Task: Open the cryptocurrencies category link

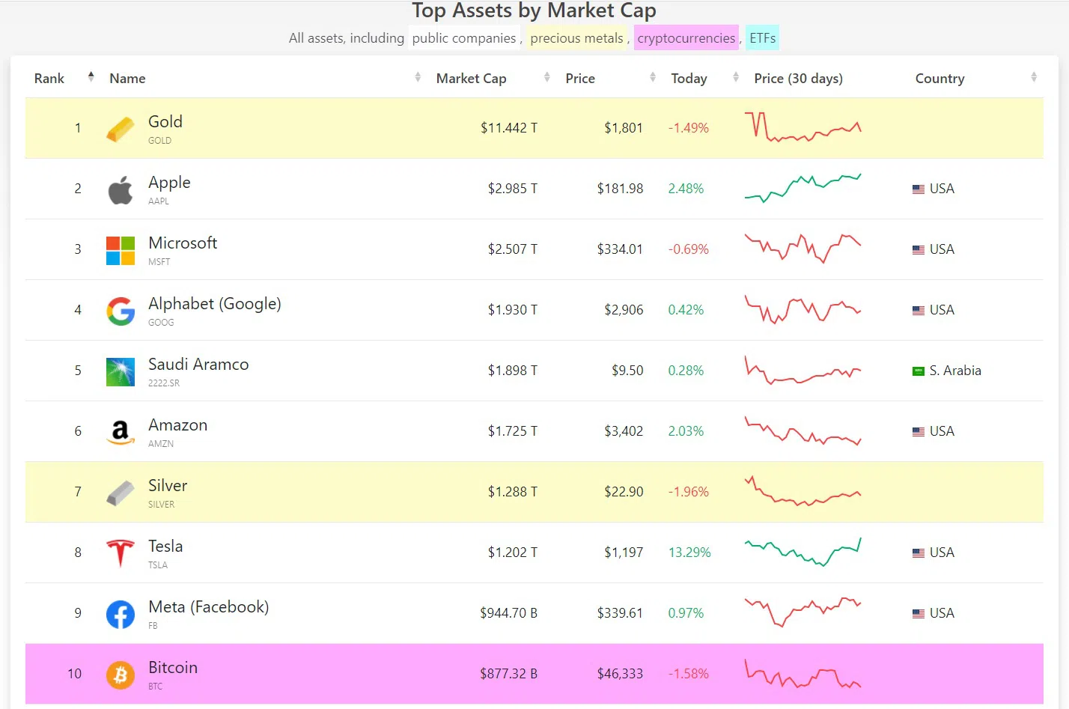Action: [x=686, y=38]
